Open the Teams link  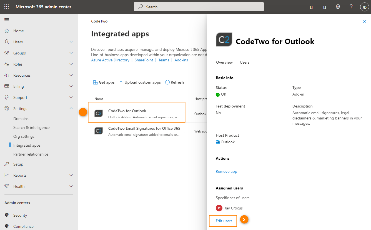(164, 60)
